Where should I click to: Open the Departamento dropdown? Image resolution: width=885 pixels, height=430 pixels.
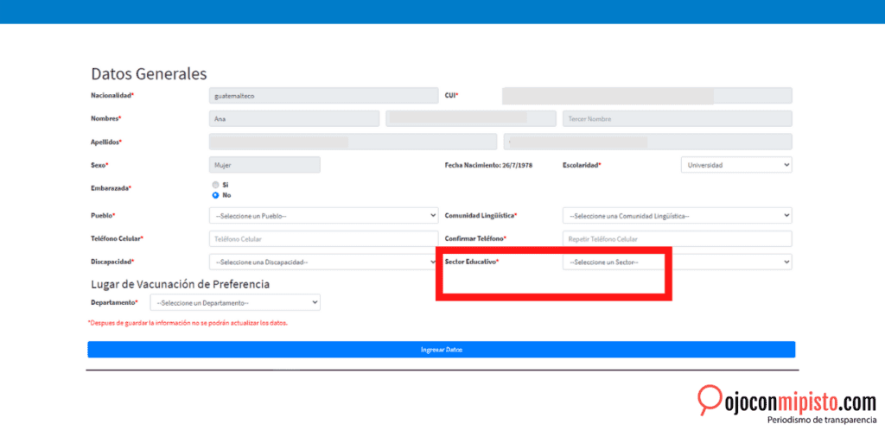235,303
